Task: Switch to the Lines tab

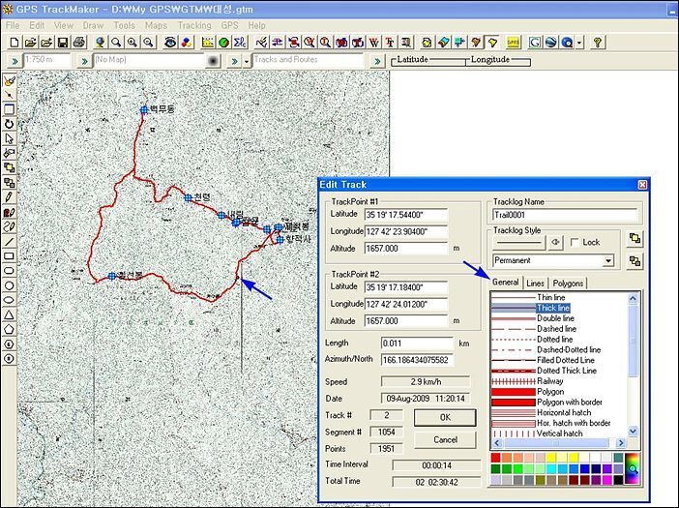Action: [x=535, y=284]
